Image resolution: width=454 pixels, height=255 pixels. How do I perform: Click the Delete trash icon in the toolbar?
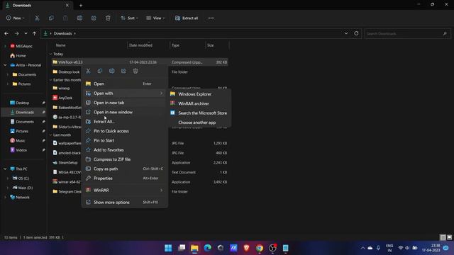pyautogui.click(x=108, y=18)
